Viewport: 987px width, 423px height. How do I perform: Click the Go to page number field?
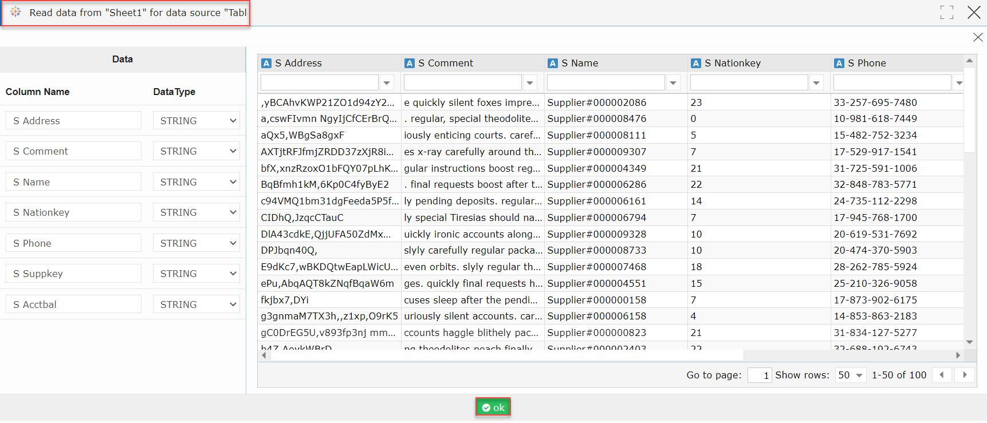coord(760,375)
